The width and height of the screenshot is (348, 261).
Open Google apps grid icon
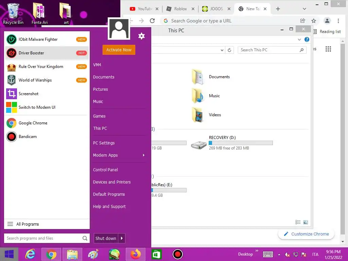328,49
